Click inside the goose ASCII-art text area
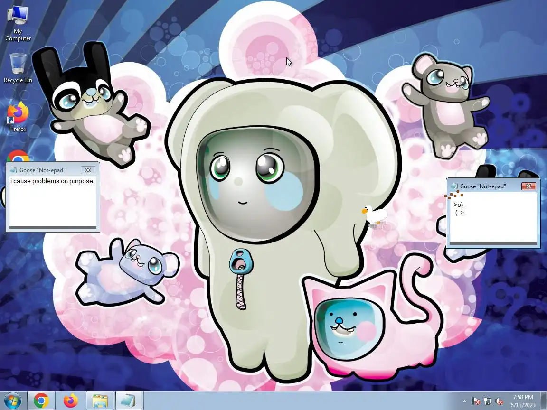Image resolution: width=547 pixels, height=410 pixels. (493, 217)
